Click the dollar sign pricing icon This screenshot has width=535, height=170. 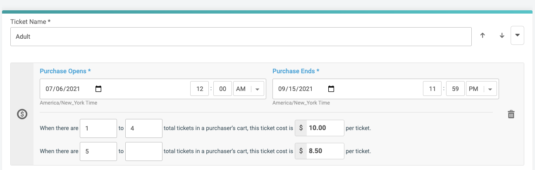point(22,114)
